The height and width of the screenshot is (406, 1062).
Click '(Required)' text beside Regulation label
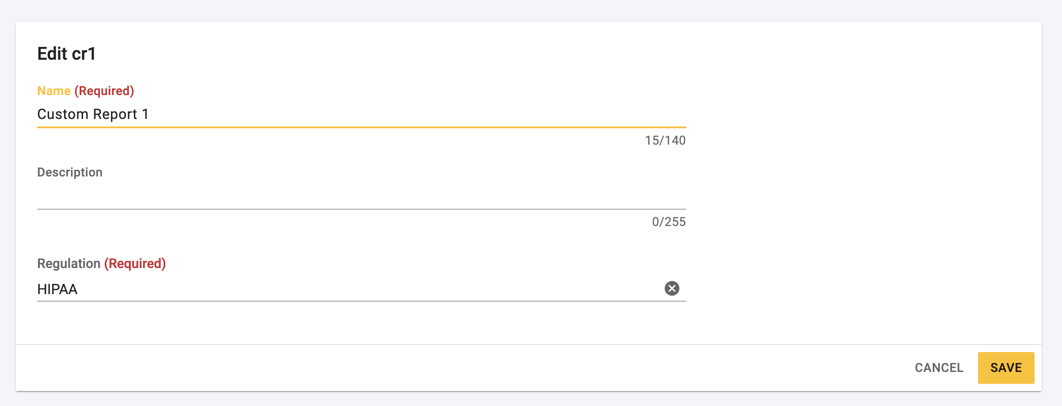click(x=135, y=263)
